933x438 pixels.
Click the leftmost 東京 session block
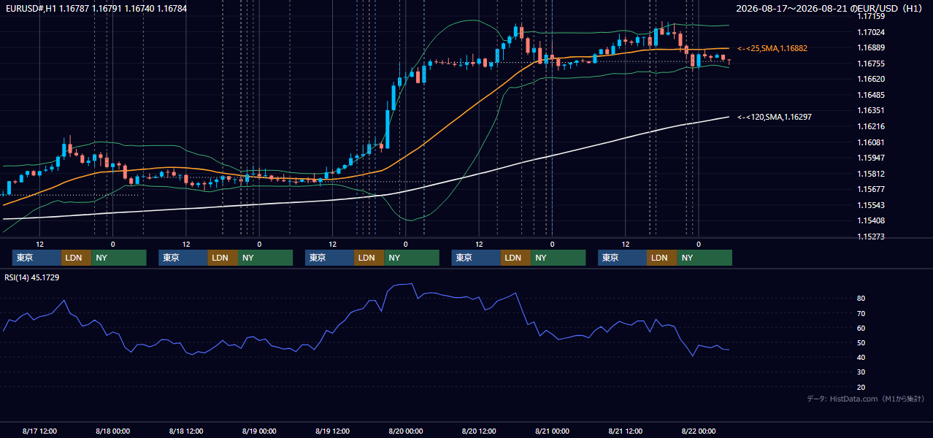37,258
